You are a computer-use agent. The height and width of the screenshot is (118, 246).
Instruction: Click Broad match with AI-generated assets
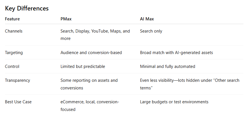(177, 52)
